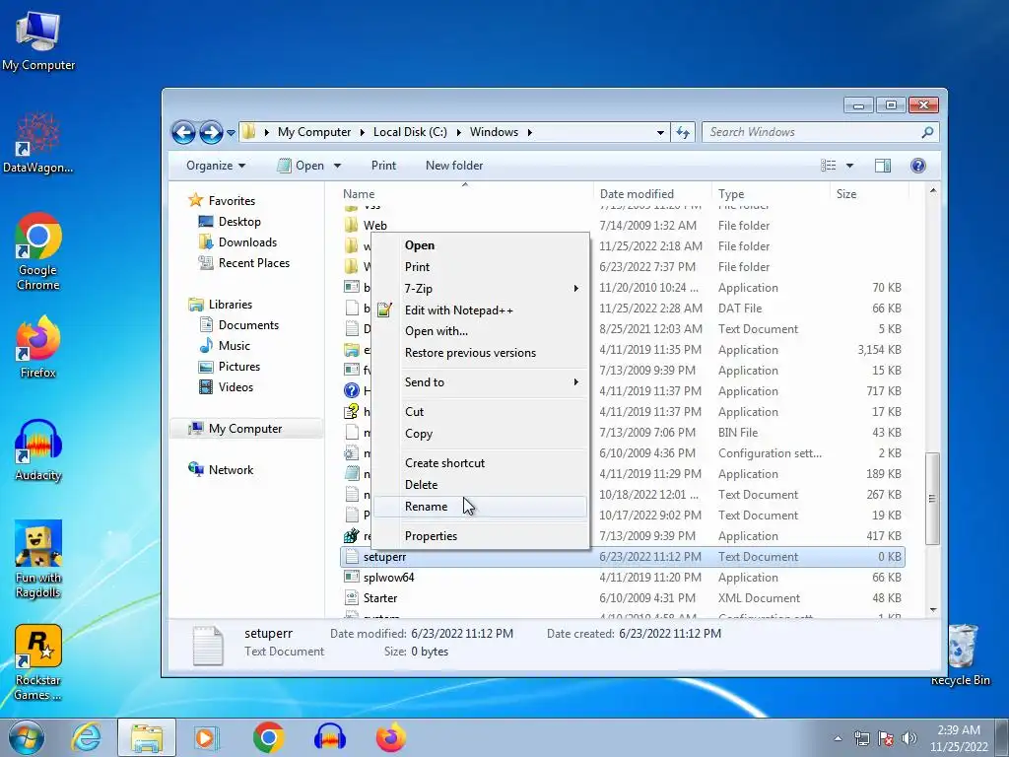The width and height of the screenshot is (1009, 757).
Task: Open Audacity desktop shortcut
Action: [38, 450]
